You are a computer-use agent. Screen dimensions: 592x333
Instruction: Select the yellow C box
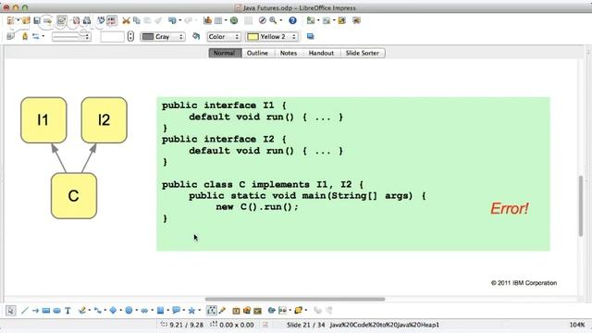point(74,195)
